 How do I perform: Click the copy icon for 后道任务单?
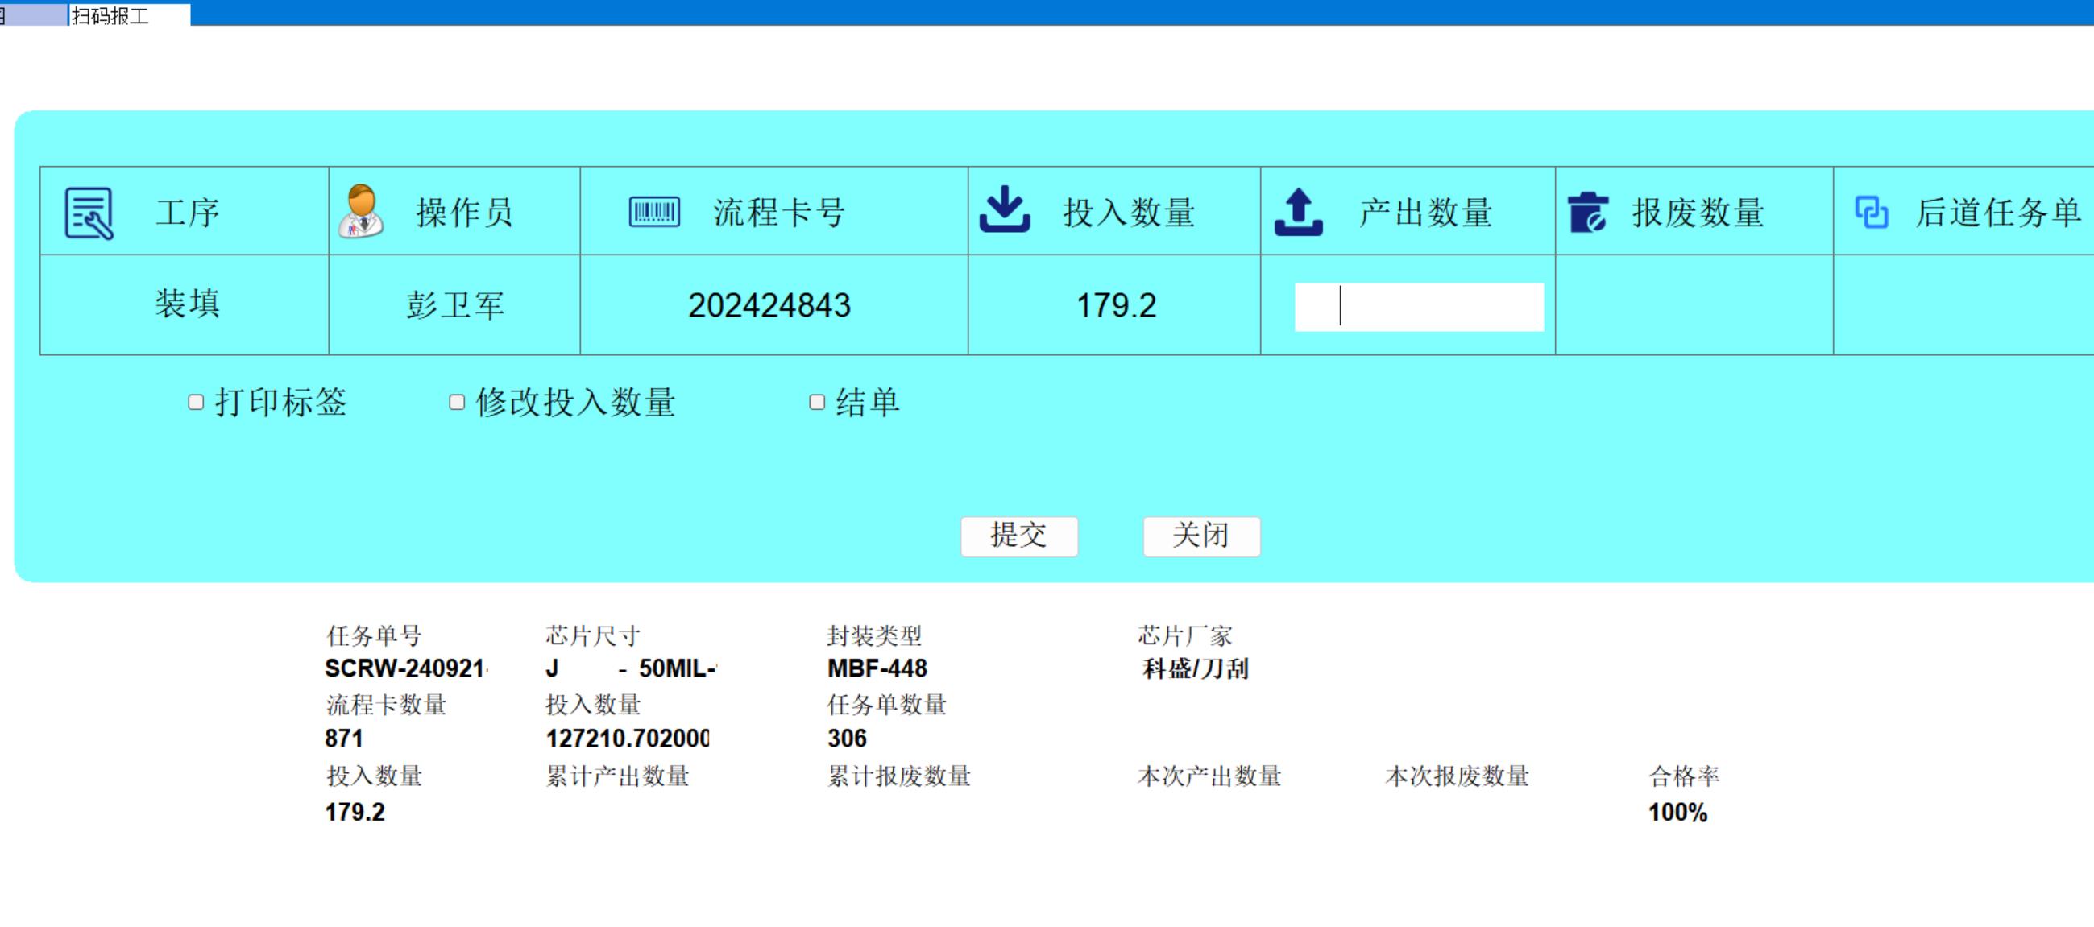(x=1872, y=213)
